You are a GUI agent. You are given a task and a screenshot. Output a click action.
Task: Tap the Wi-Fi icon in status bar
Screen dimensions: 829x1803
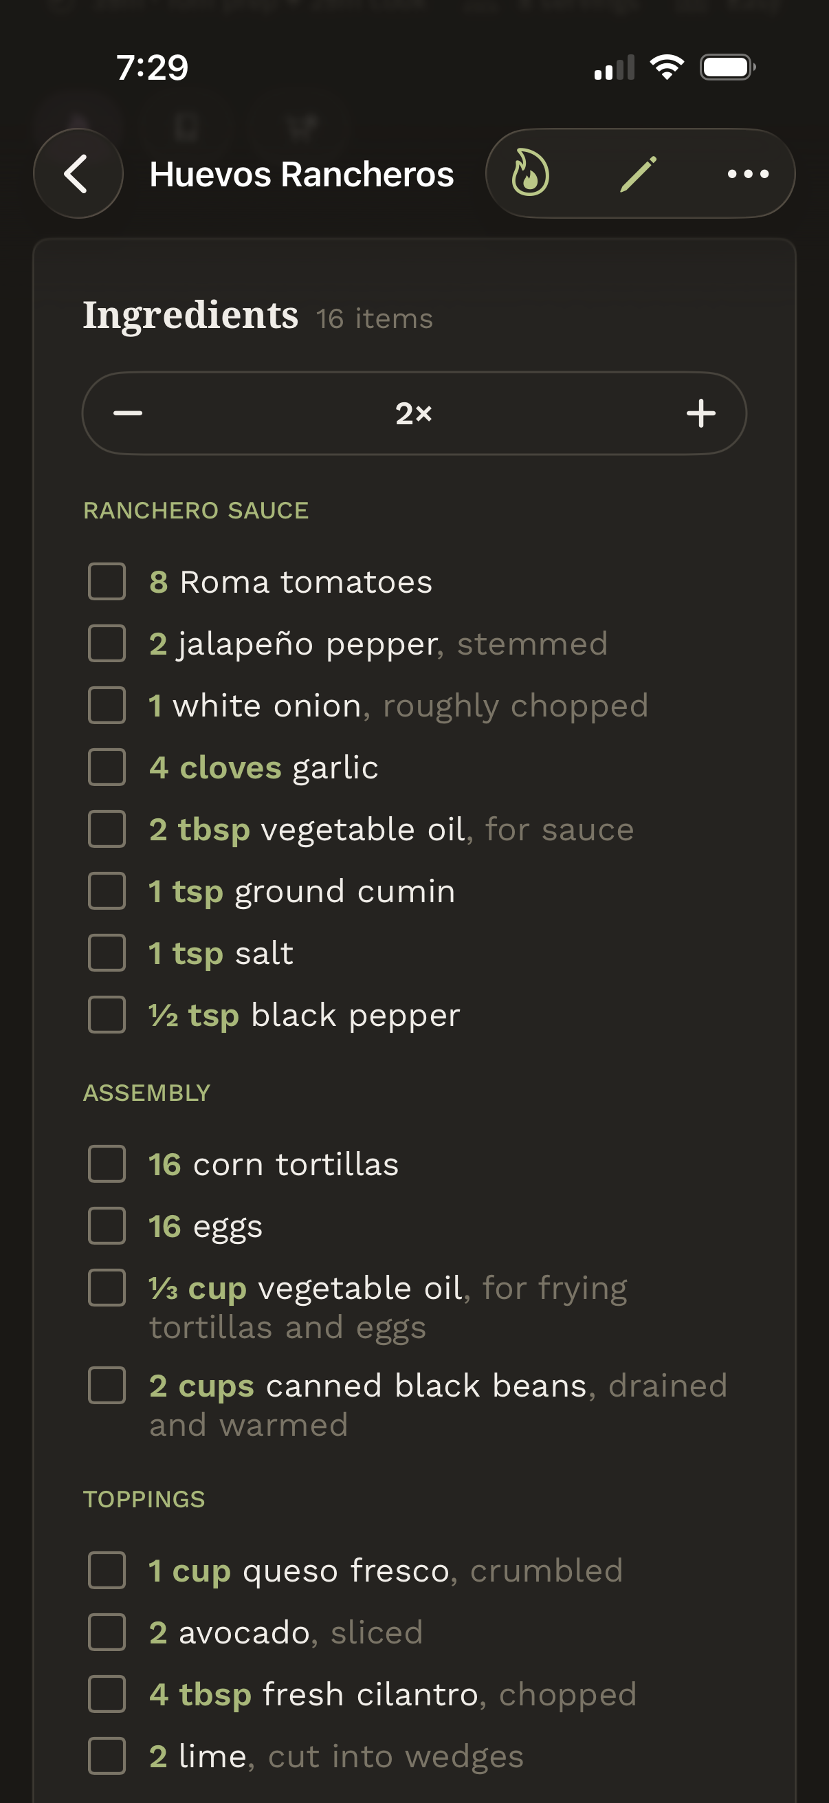667,67
